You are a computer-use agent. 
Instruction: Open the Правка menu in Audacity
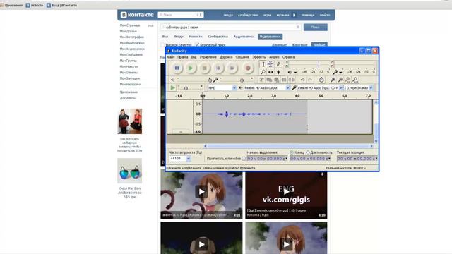click(x=182, y=57)
